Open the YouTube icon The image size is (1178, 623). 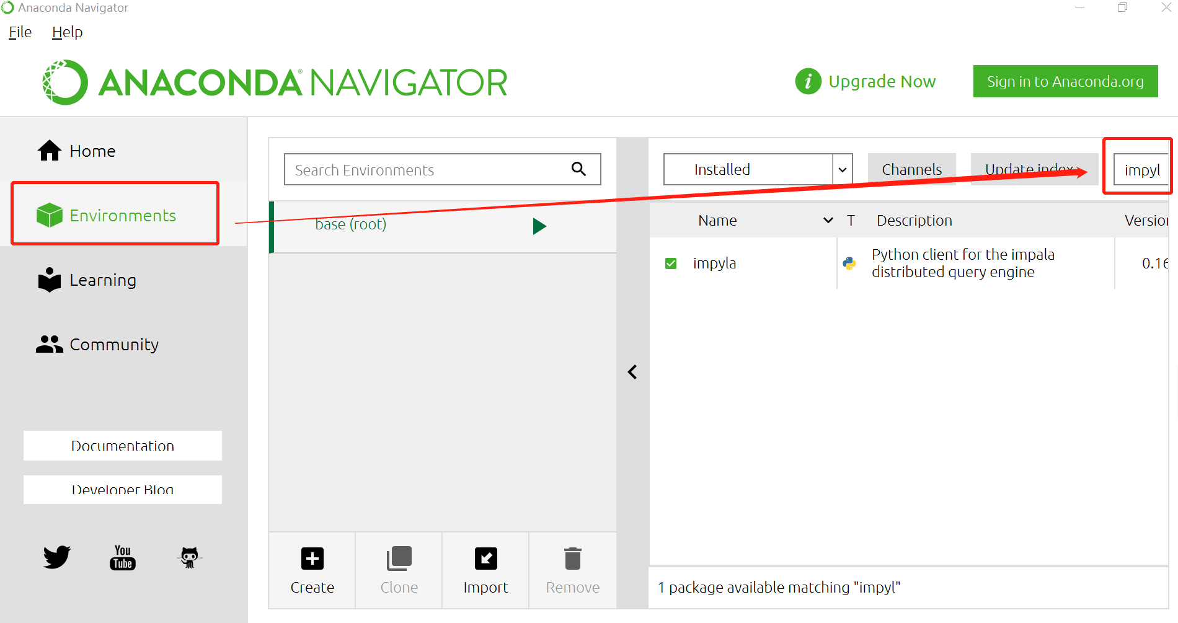point(123,557)
